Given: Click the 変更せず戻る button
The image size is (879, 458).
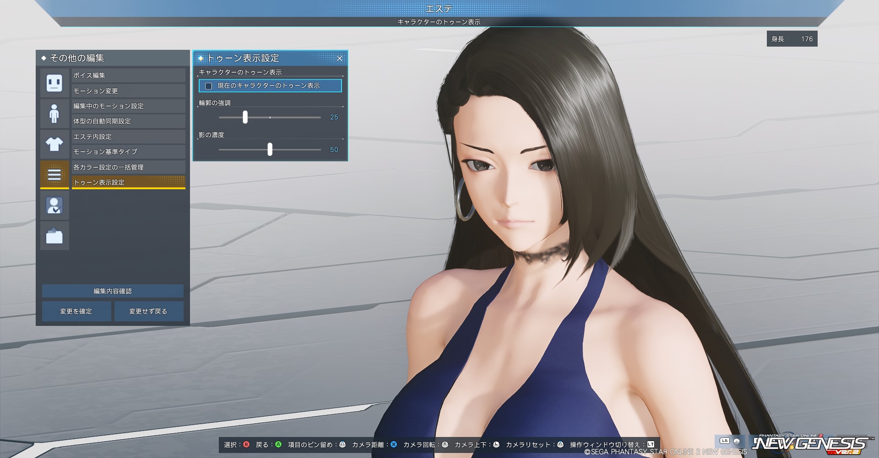Looking at the screenshot, I should pos(149,311).
